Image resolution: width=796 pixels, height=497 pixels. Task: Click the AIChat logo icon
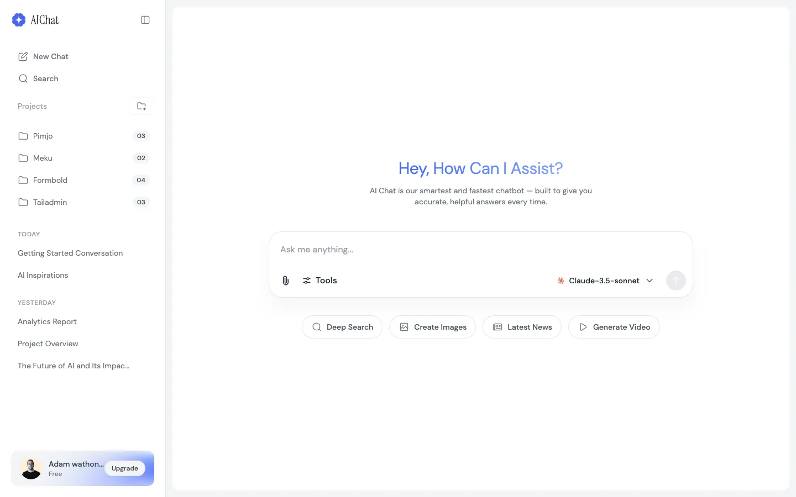(x=19, y=20)
